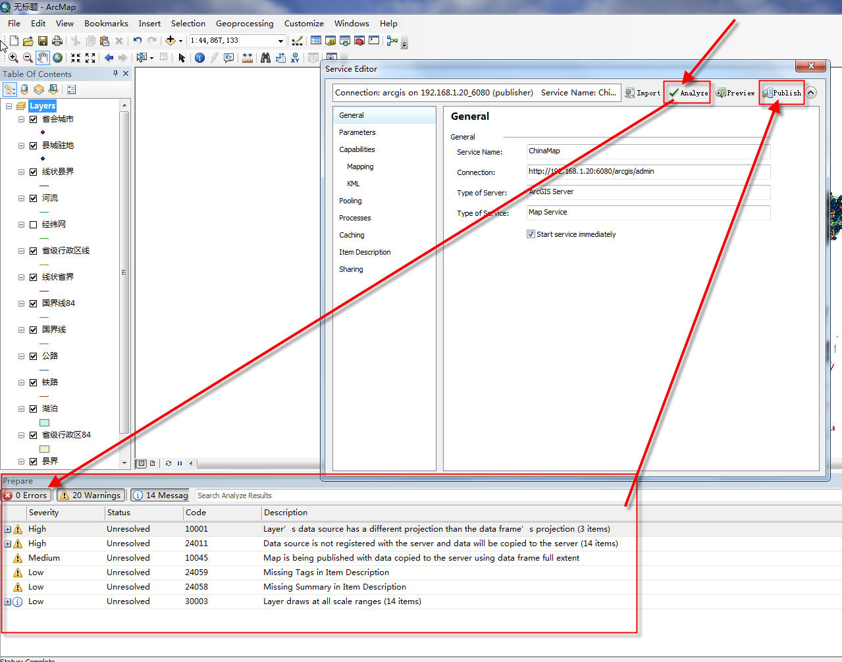Open the Editor toolbar icon

tap(298, 41)
